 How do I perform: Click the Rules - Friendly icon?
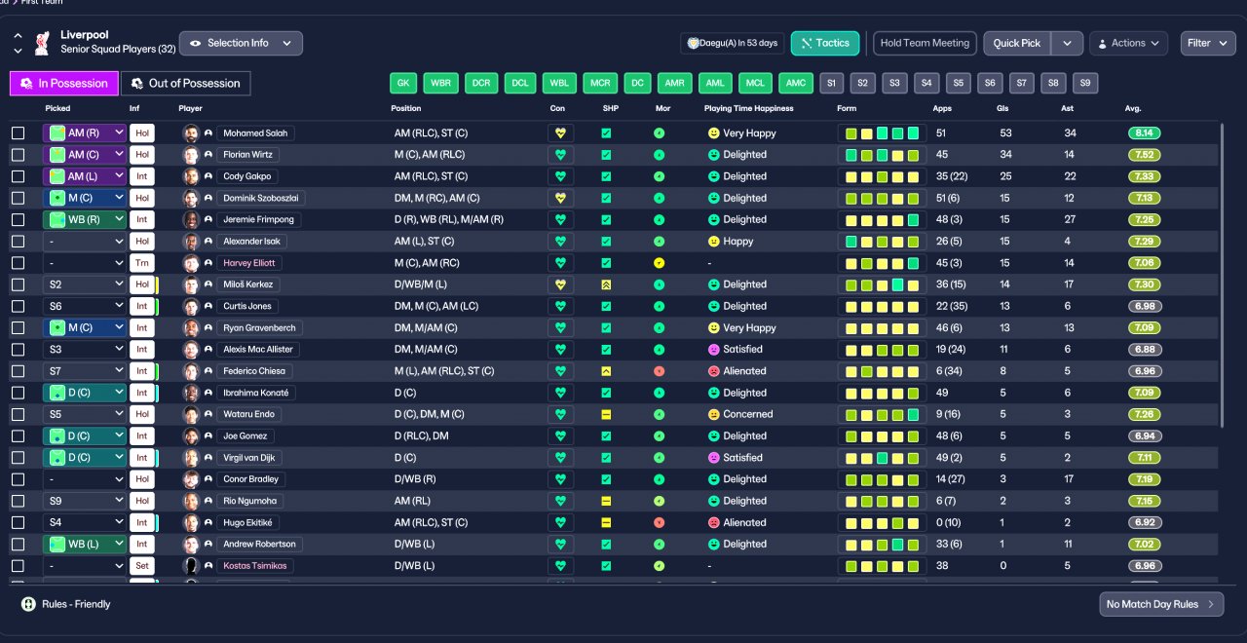click(28, 604)
